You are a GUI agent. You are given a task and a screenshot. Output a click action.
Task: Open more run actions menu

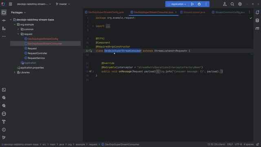(x=206, y=4)
